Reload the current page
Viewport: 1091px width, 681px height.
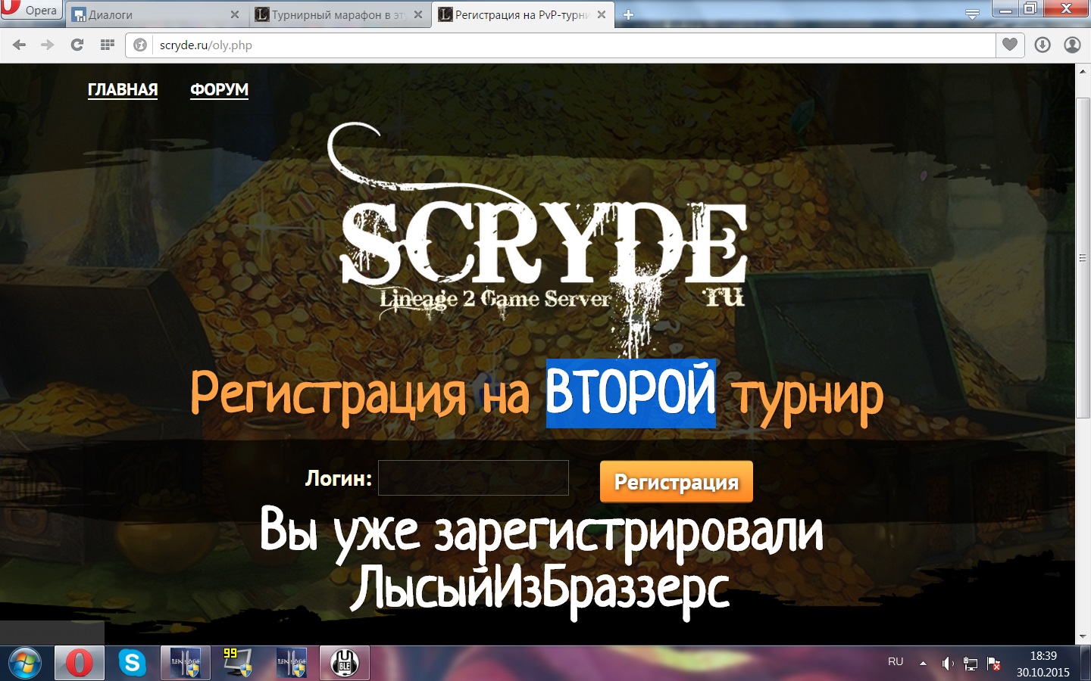click(x=77, y=45)
